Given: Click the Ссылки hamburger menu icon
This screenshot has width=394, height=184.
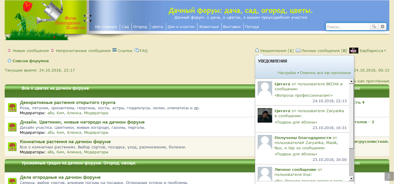Looking at the screenshot, I should (114, 50).
